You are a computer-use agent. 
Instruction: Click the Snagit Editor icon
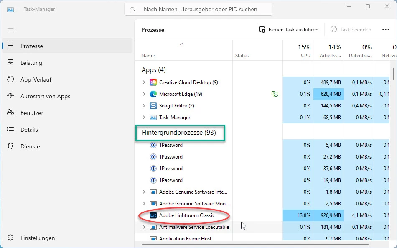click(153, 106)
